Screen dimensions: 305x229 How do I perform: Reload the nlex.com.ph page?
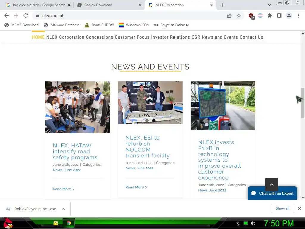pyautogui.click(x=26, y=16)
